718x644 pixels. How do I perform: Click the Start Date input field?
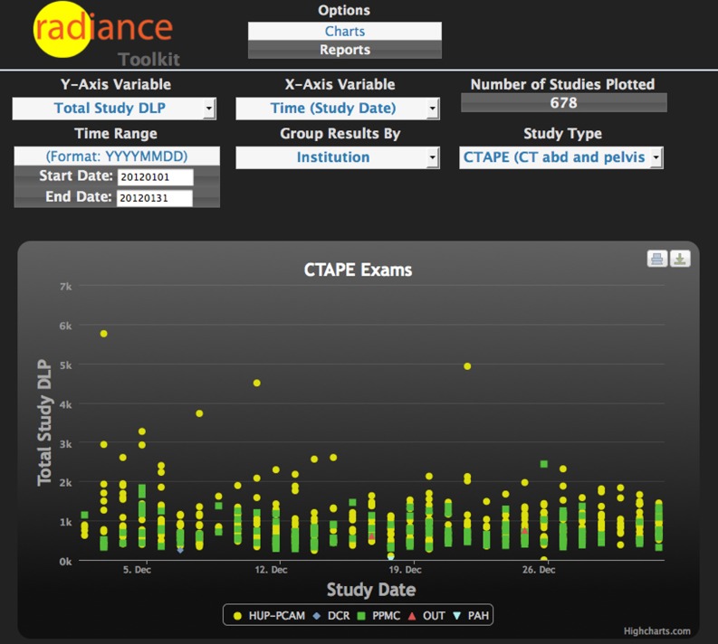[x=154, y=176]
